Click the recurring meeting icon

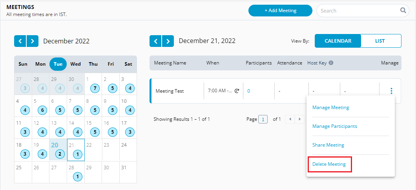pos(237,91)
